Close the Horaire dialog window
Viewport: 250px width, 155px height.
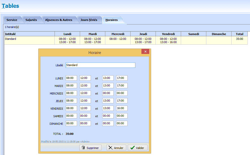pyautogui.click(x=145, y=51)
